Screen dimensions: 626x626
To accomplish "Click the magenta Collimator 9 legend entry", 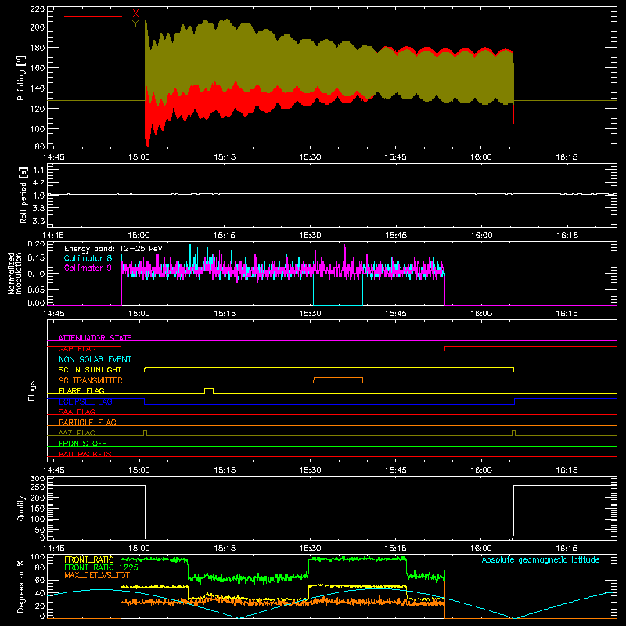I will click(x=88, y=268).
